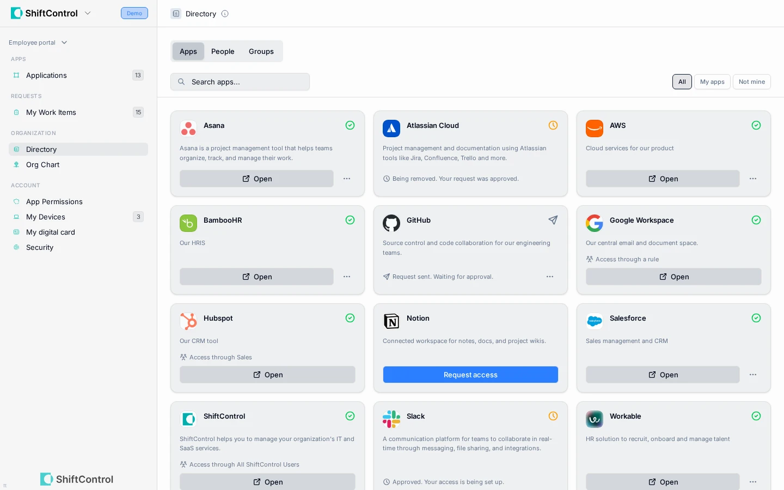Viewport: 784px width, 490px height.
Task: Open the Workable app
Action: [663, 482]
